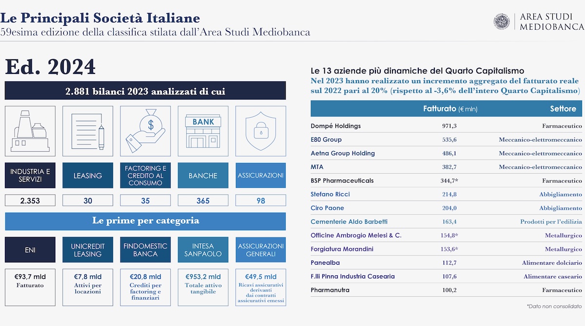Click the INTESA SANPAOLO tile

pyautogui.click(x=203, y=250)
